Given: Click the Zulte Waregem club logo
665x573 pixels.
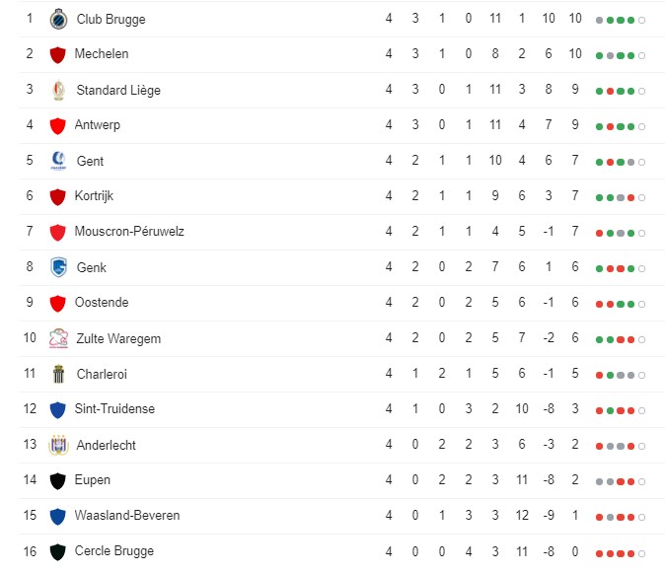Looking at the screenshot, I should click(58, 338).
